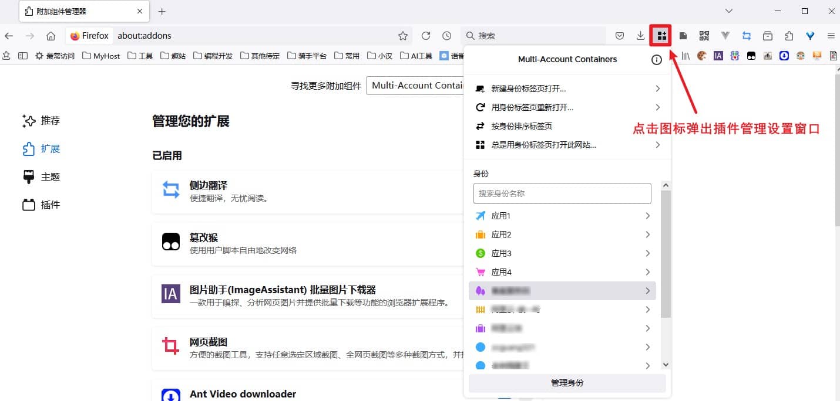The width and height of the screenshot is (840, 401).
Task: Open the Firefox hamburger application menu
Action: point(831,36)
